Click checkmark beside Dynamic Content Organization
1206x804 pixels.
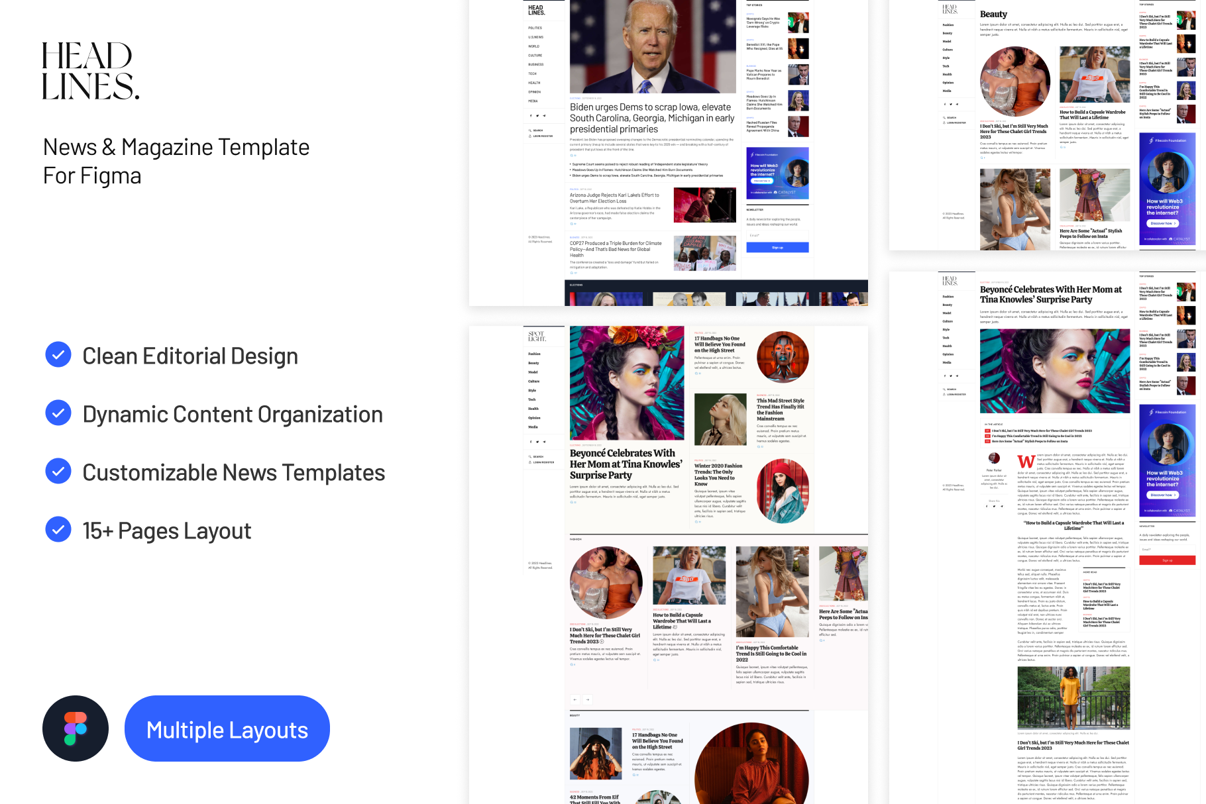click(58, 413)
